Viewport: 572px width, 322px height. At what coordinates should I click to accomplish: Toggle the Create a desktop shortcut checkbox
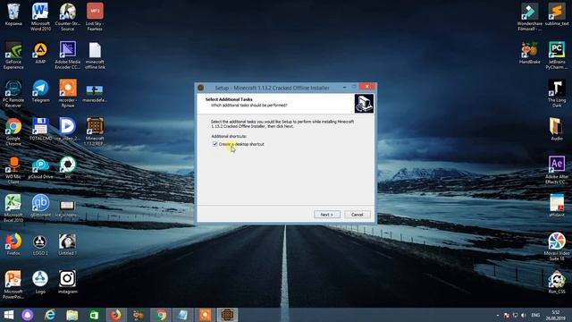[214, 144]
